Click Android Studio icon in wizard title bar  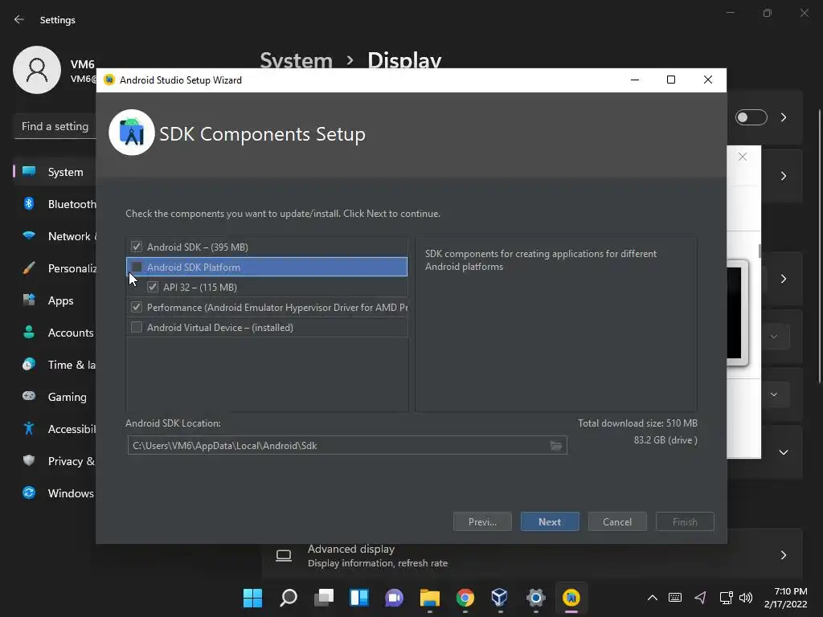coord(109,80)
